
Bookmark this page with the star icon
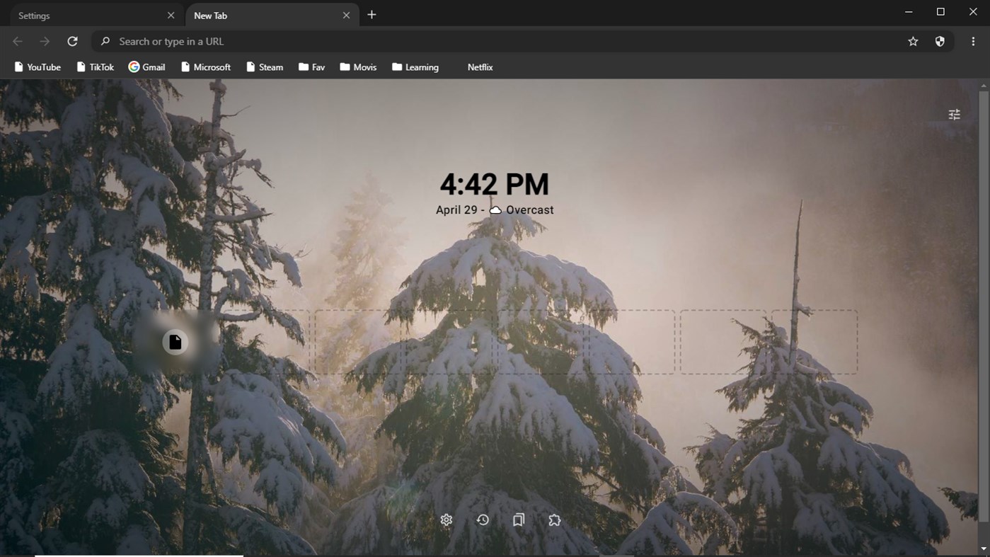[x=912, y=41]
